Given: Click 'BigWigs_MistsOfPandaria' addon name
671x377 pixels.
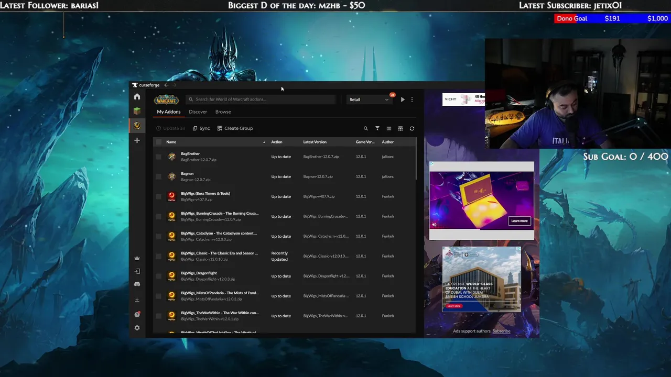Looking at the screenshot, I should click(220, 293).
